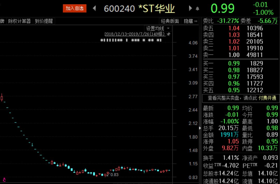
Task: Click the 2018/12/13-2019/7/26(149根) date range
Action: click(135, 34)
